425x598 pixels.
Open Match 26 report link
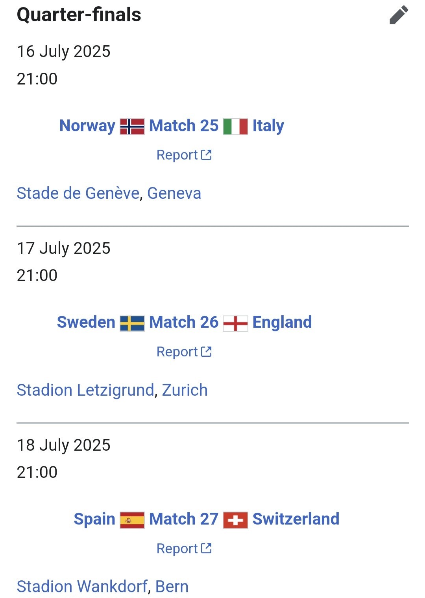[184, 352]
